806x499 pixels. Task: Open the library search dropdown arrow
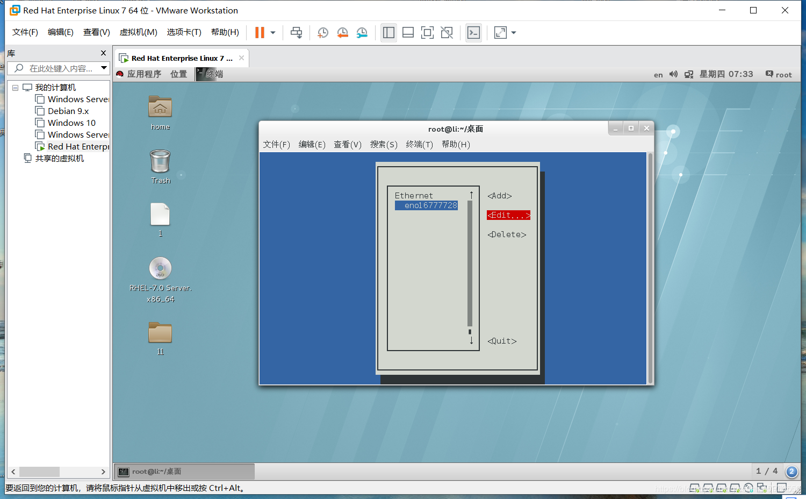104,68
